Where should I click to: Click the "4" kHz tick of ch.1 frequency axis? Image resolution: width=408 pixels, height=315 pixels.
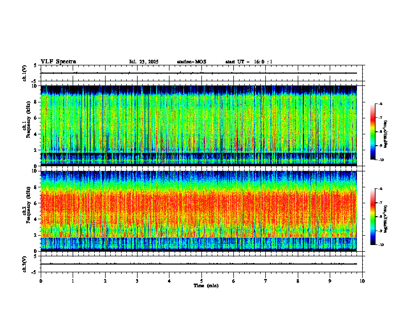click(x=36, y=134)
